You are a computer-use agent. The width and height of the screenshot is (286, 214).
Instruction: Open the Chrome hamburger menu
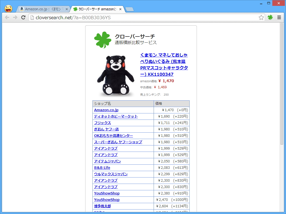(x=279, y=18)
